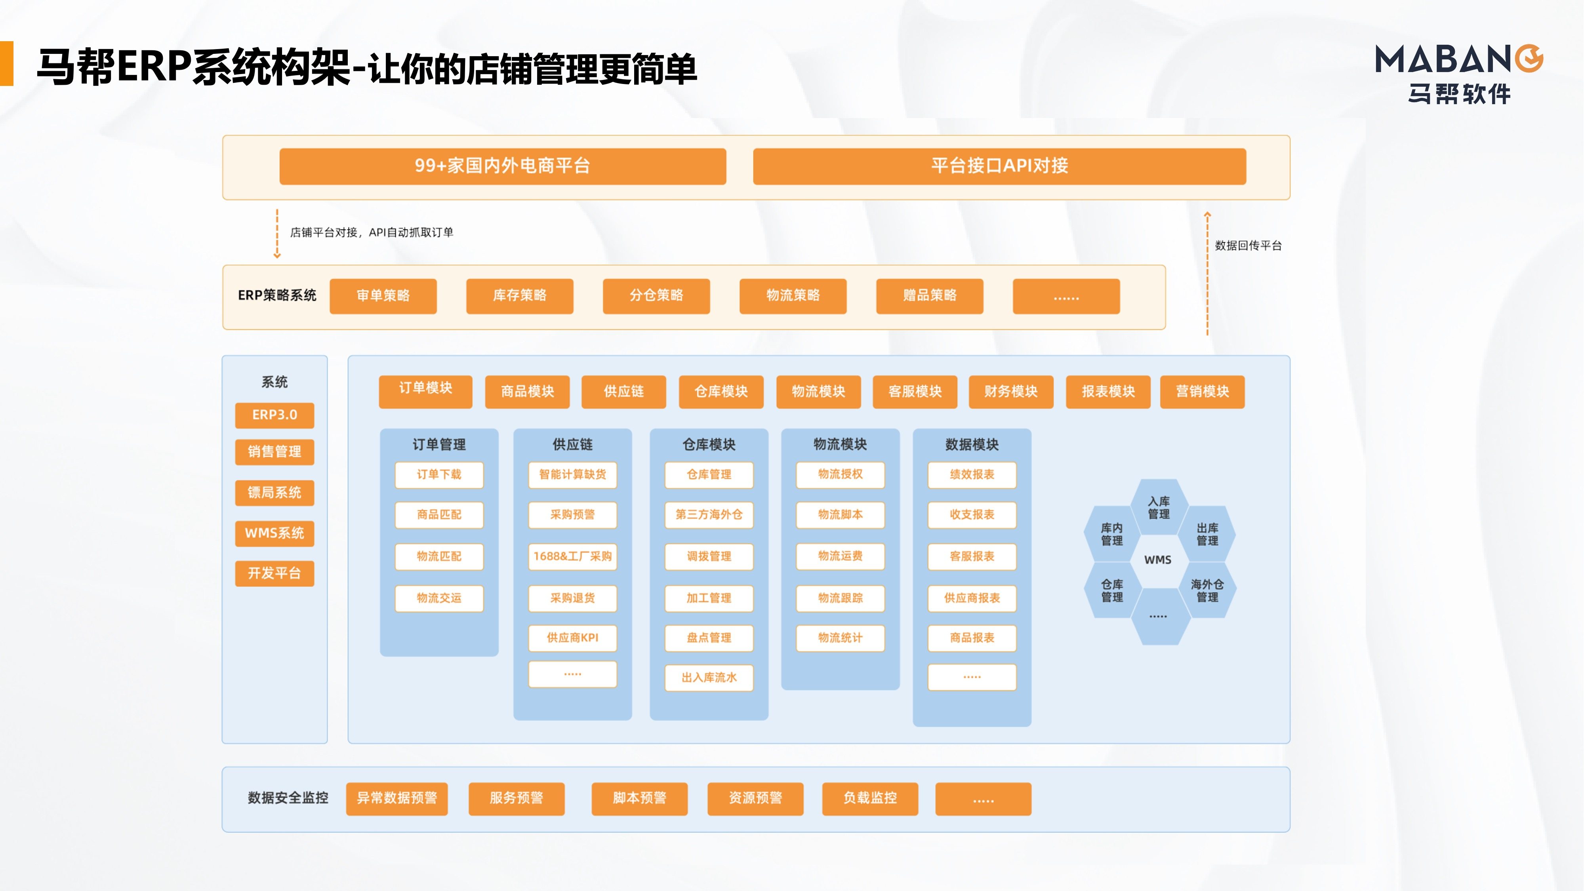This screenshot has height=891, width=1584.
Task: Click the 审单策略 box
Action: click(x=383, y=296)
